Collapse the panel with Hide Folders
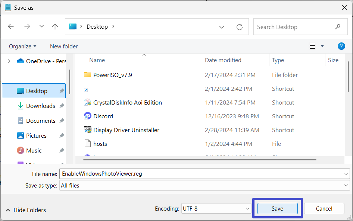 point(26,210)
